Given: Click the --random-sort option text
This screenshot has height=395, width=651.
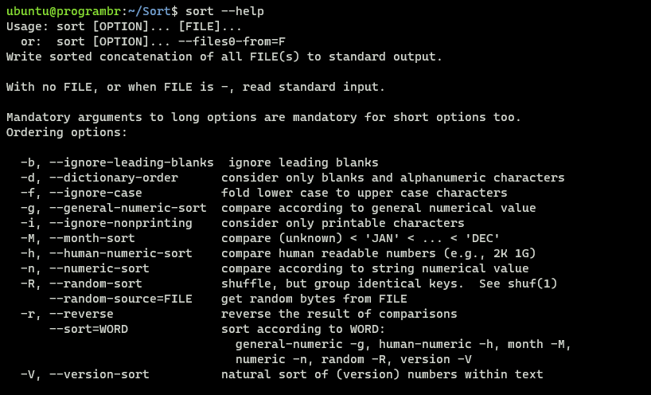Looking at the screenshot, I should coord(96,284).
